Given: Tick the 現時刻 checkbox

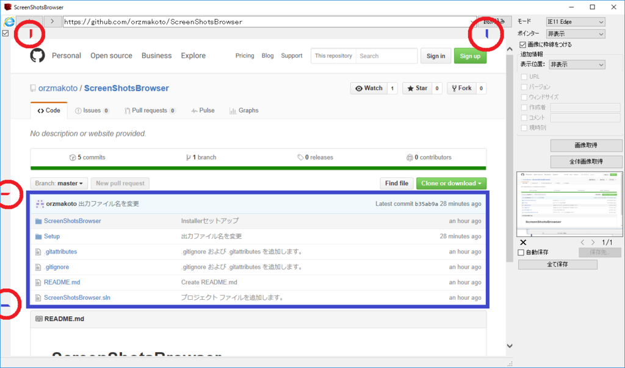Looking at the screenshot, I should click(x=524, y=128).
